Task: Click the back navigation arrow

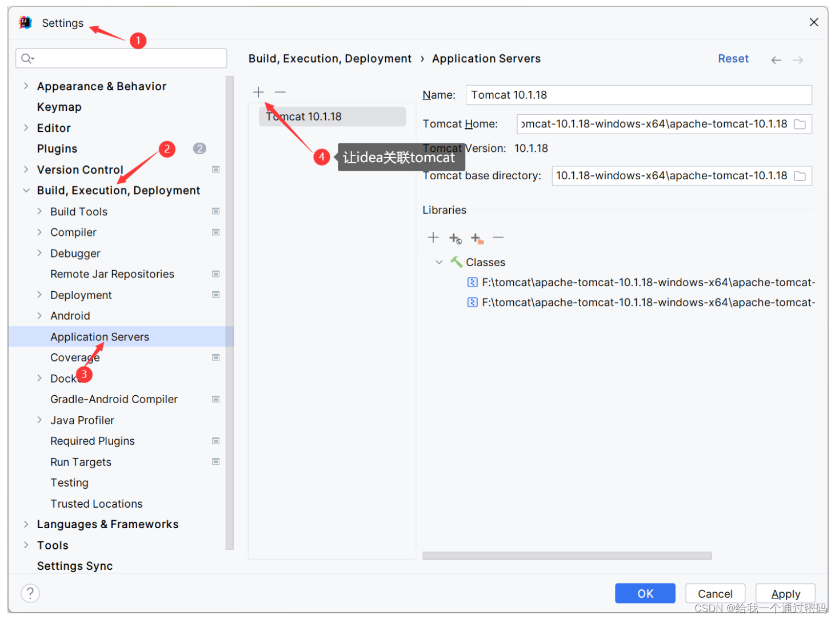Action: point(776,60)
